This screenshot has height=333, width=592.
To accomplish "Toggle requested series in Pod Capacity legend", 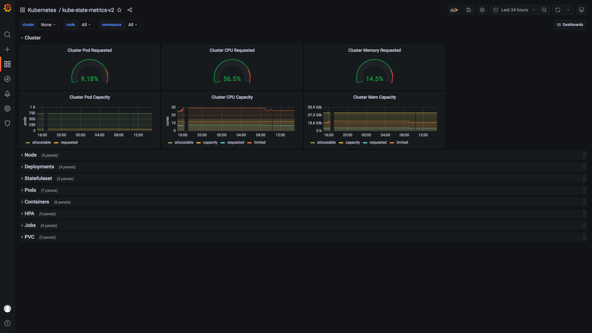I will pyautogui.click(x=69, y=142).
